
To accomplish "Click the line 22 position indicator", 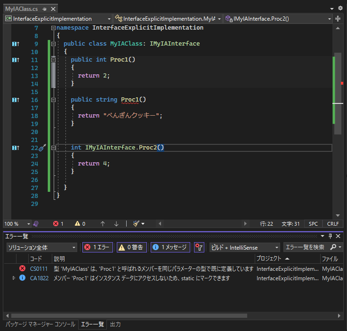I will point(266,224).
